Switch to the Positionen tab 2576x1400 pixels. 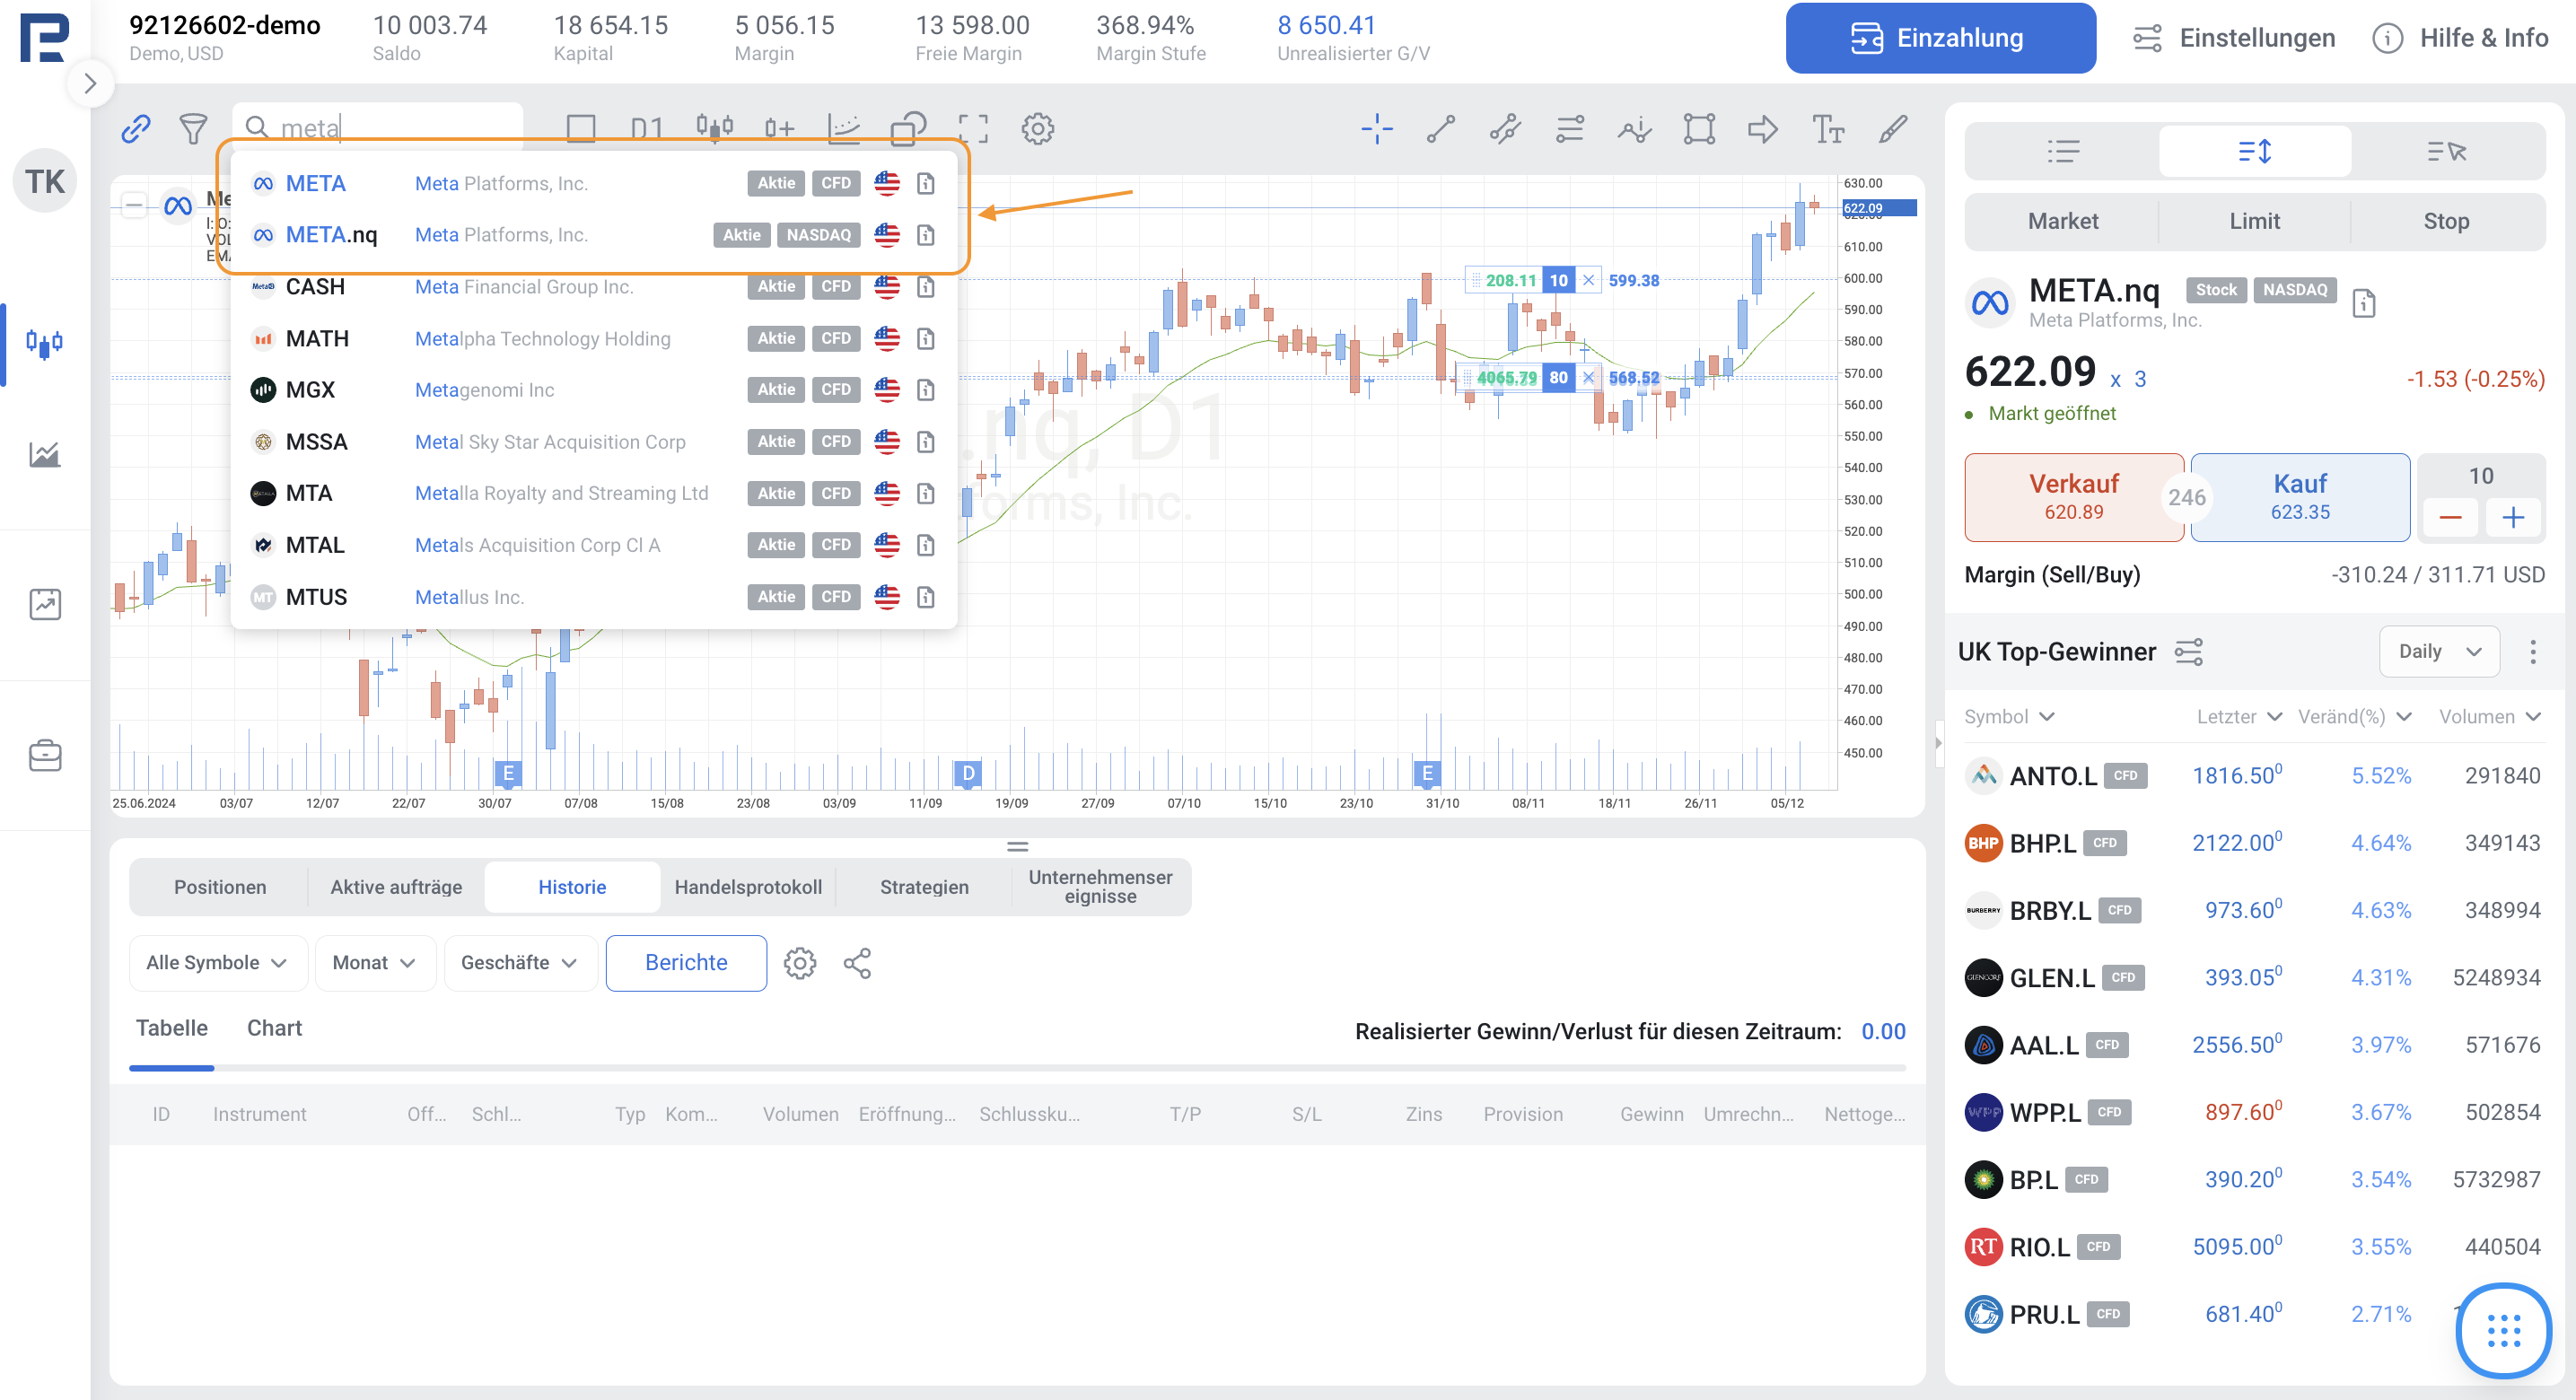click(220, 887)
